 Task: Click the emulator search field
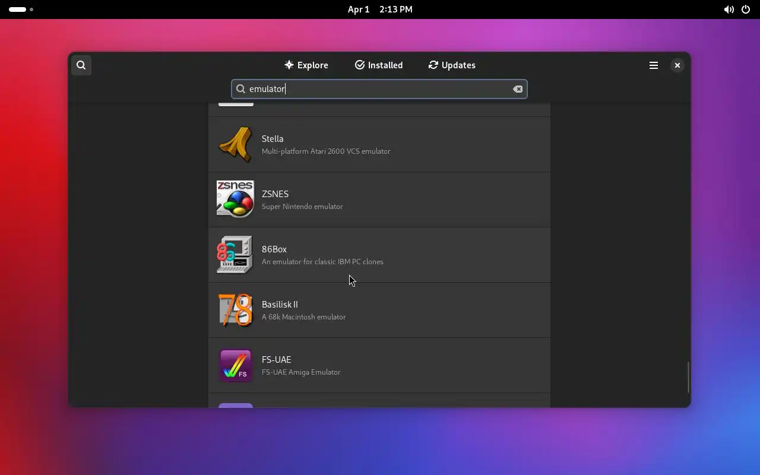(x=379, y=89)
